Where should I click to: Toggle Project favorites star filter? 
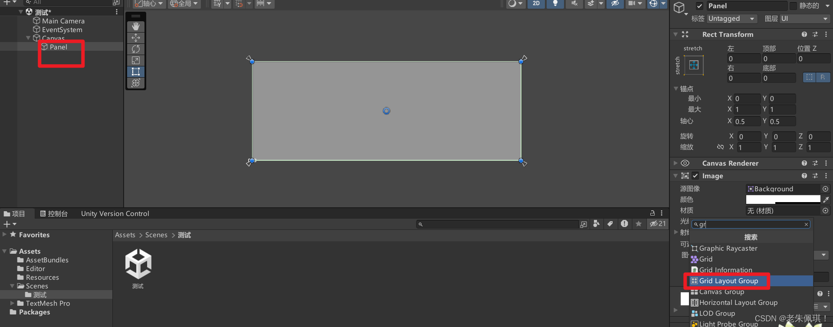[x=639, y=224]
